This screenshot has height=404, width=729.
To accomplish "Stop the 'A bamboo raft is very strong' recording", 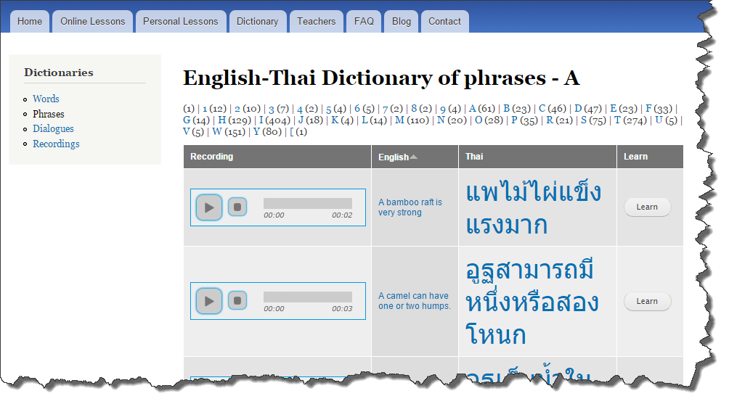I will [x=237, y=207].
